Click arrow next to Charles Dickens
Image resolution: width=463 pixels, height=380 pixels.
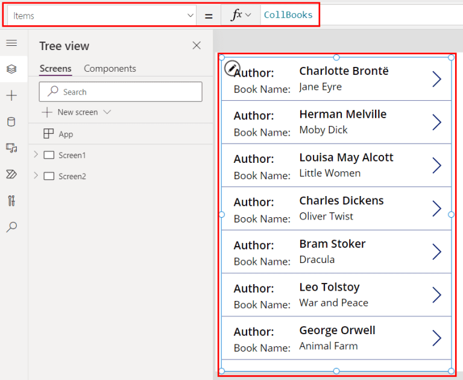[436, 208]
